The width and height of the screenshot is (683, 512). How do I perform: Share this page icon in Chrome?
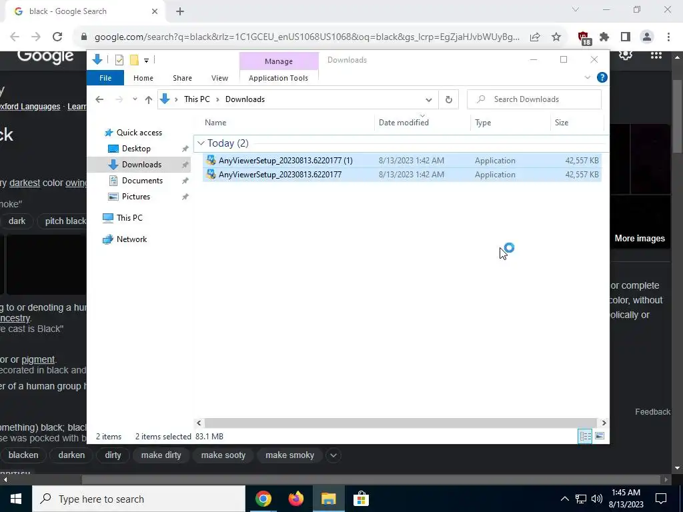point(535,37)
